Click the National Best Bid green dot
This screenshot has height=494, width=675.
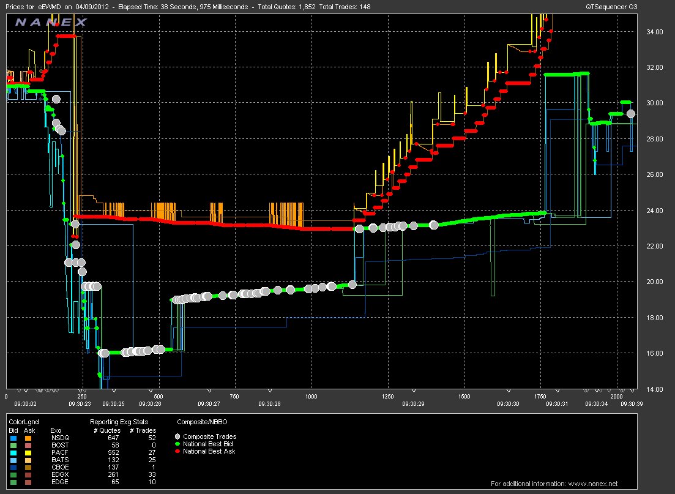pos(179,444)
